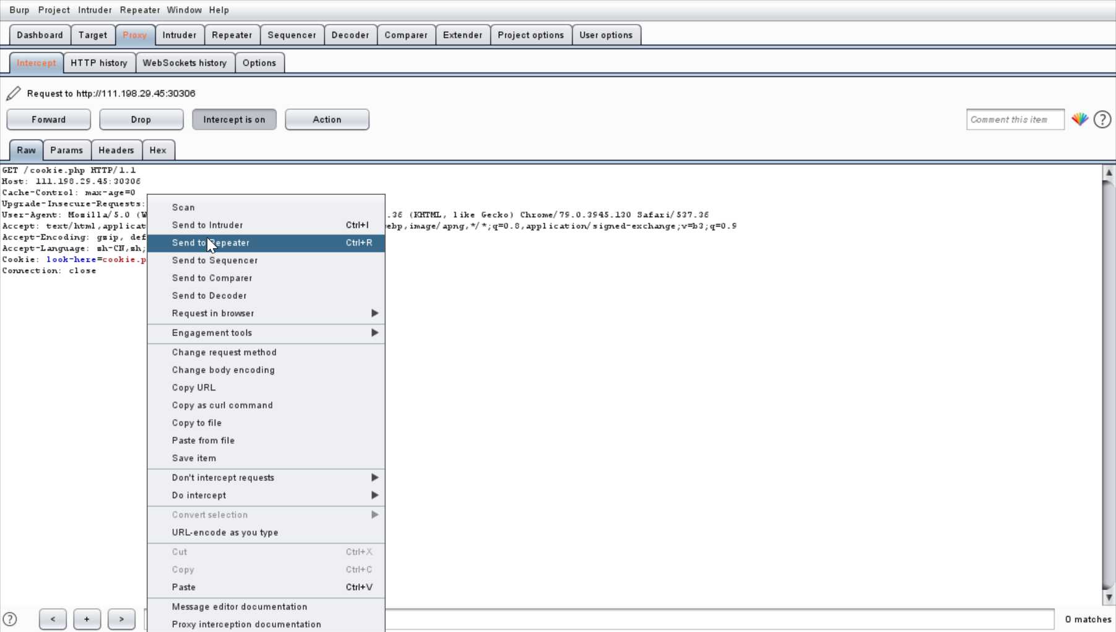Open HTTP history sub-tab
This screenshot has height=632, width=1116.
click(x=99, y=63)
